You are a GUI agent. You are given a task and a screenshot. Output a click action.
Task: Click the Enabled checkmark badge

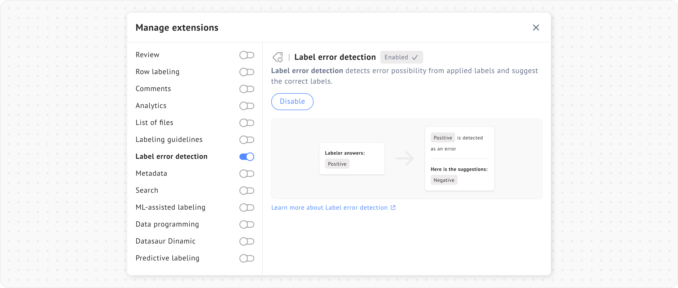click(x=402, y=57)
